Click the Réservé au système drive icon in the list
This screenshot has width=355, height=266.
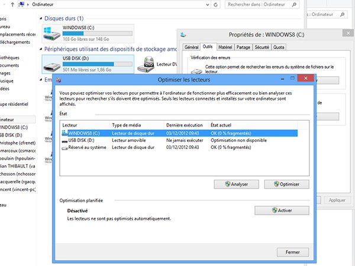pyautogui.click(x=64, y=148)
